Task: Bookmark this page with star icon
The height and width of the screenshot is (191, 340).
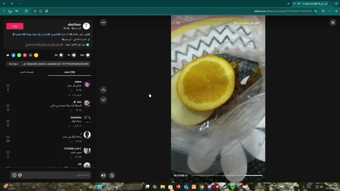Action: pos(35,11)
